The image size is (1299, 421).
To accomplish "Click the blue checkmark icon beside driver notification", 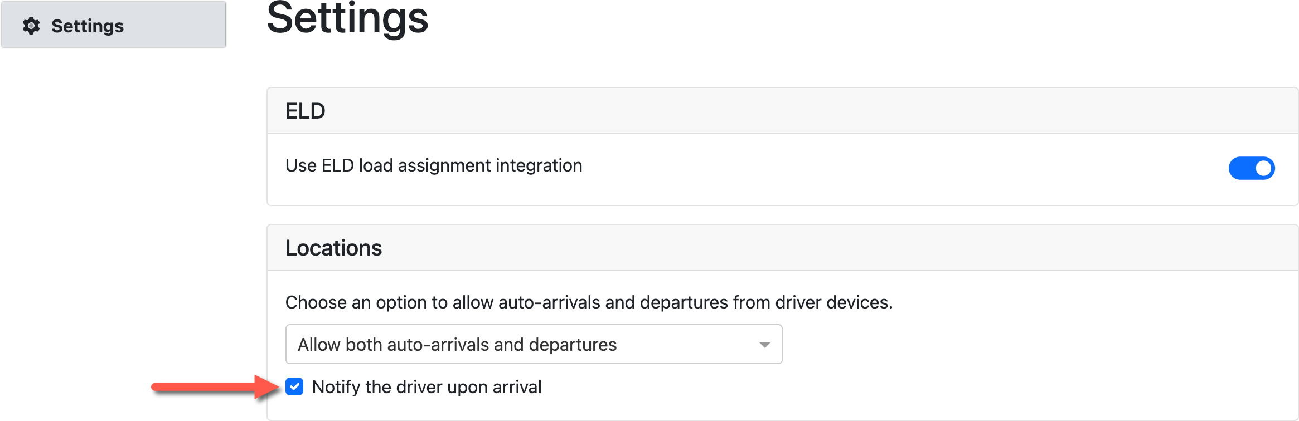I will [295, 387].
